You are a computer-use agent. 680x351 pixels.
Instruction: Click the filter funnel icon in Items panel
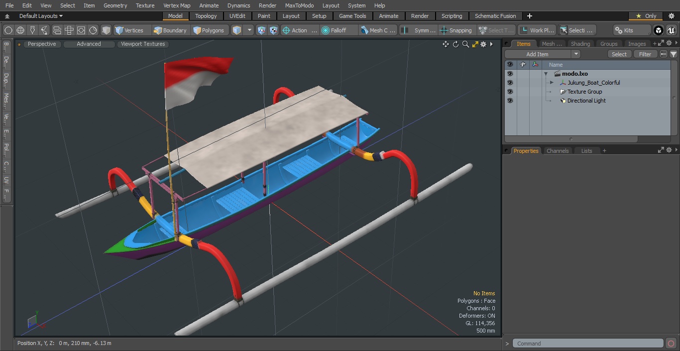[673, 54]
